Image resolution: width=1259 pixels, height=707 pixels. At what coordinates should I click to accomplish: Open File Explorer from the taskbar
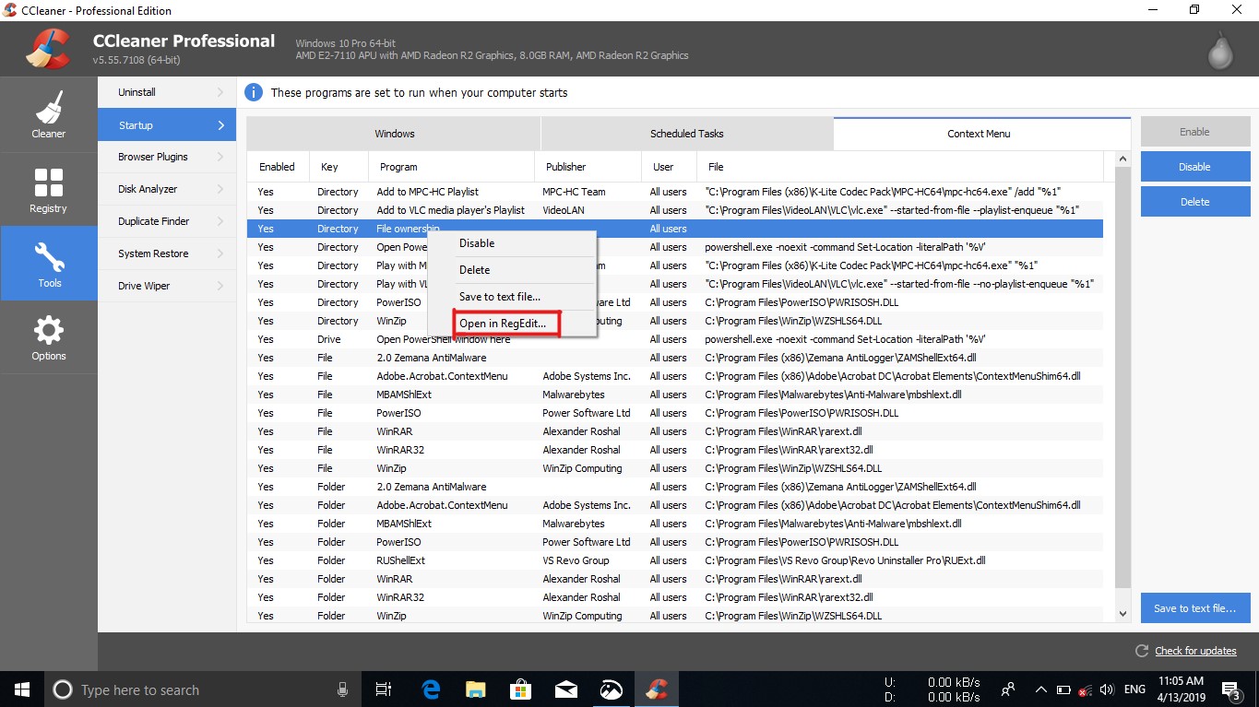pyautogui.click(x=475, y=689)
